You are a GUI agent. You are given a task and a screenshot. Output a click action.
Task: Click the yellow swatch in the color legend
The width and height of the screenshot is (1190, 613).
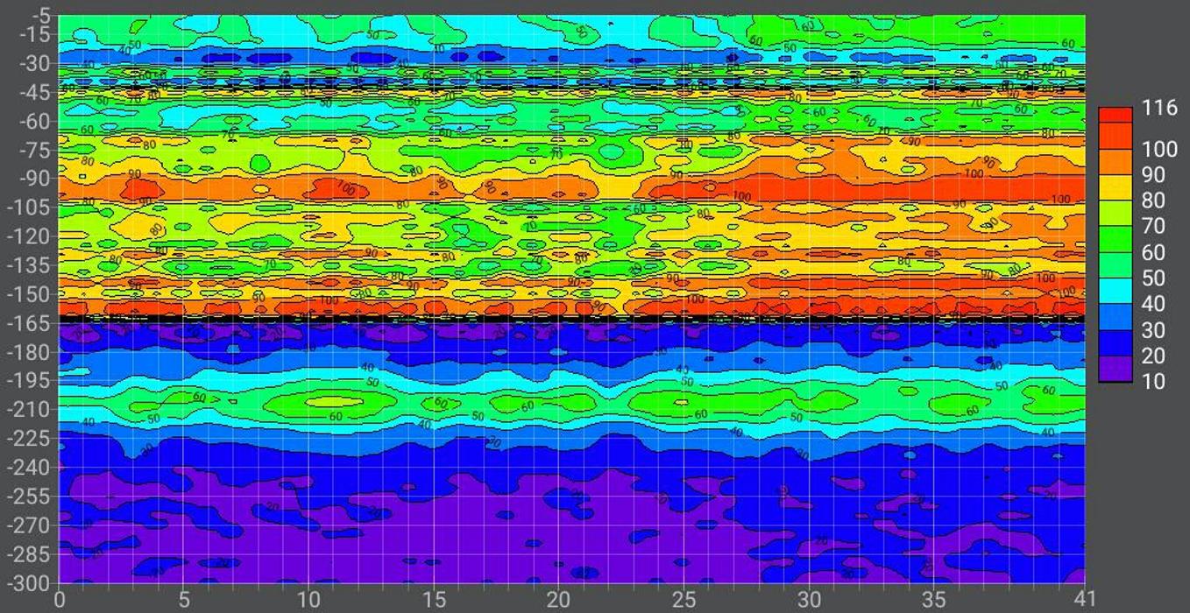[x=1116, y=188]
